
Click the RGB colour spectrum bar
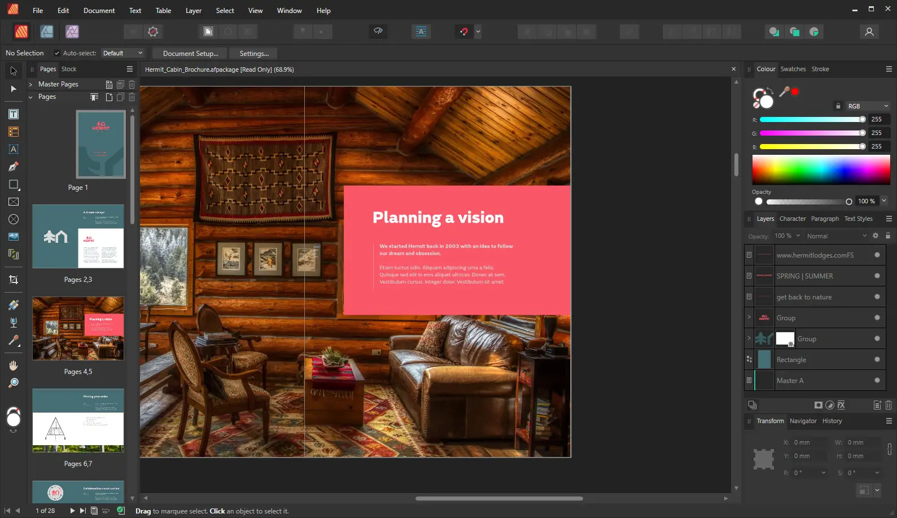click(x=821, y=169)
